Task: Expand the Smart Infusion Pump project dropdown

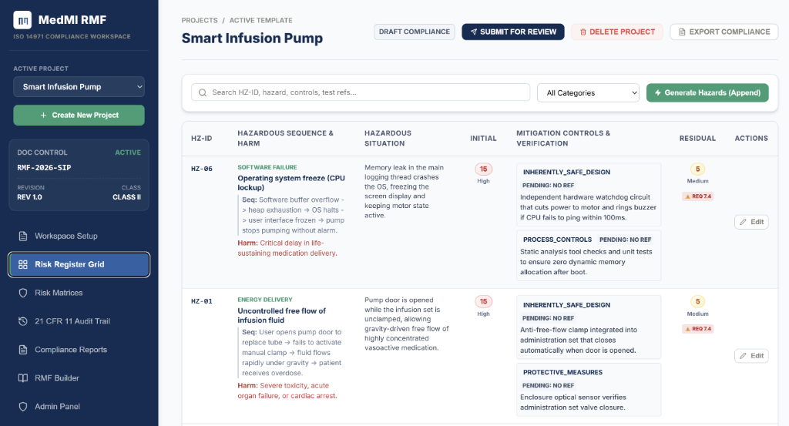Action: coord(79,86)
